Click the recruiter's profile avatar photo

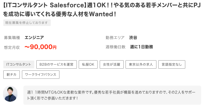point(10,94)
